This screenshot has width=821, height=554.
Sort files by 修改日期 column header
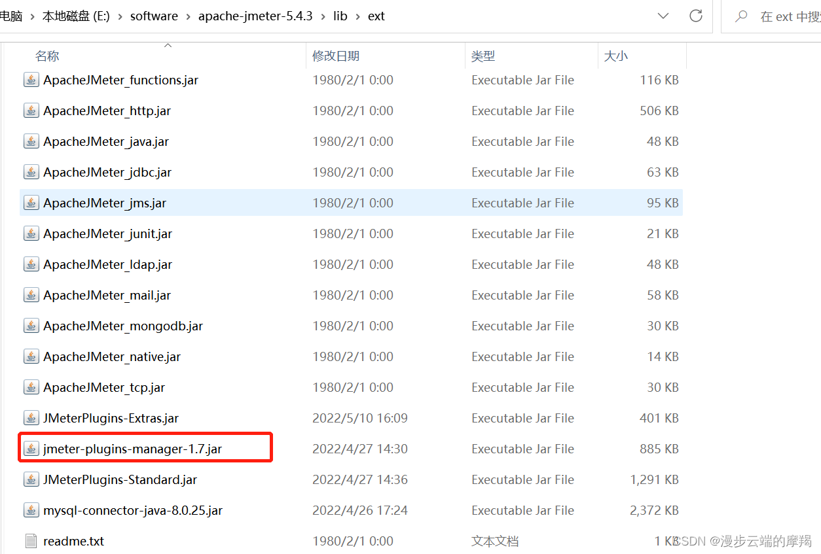click(336, 56)
